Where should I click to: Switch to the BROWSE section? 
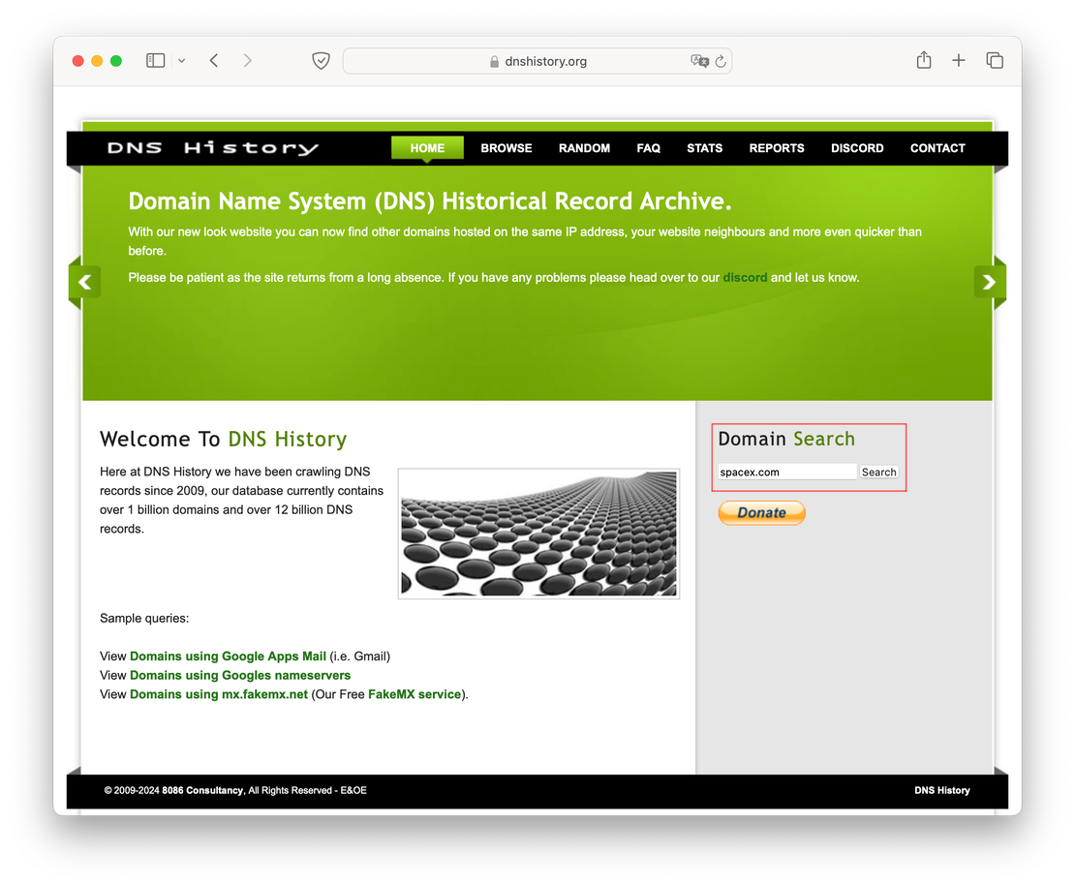click(506, 147)
